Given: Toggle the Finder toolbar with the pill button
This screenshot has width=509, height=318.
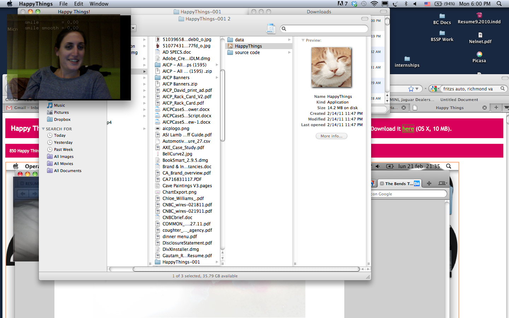Looking at the screenshot, I should (x=365, y=19).
